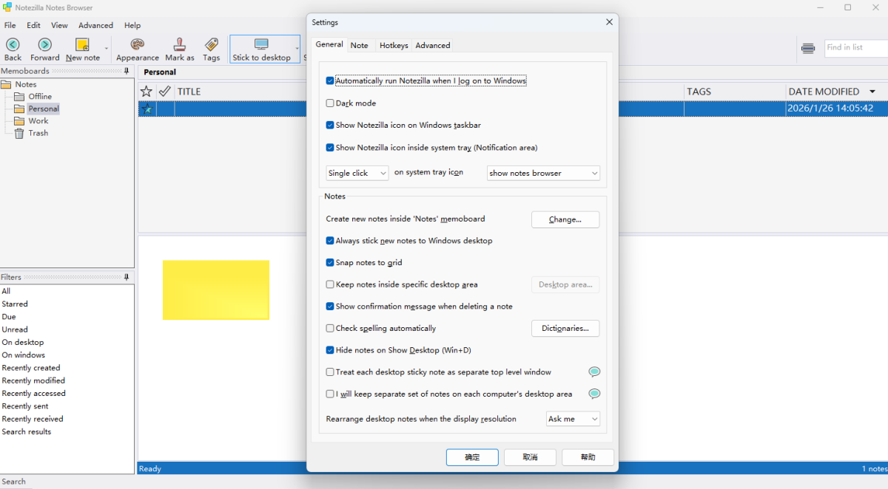Click the Dictionaries... button
Viewport: 888px width, 489px height.
[565, 328]
